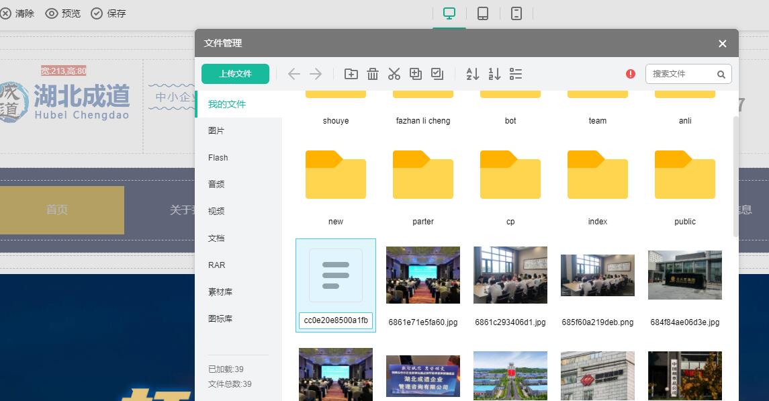This screenshot has width=769, height=401.
Task: Switch file manager to list view
Action: point(515,74)
